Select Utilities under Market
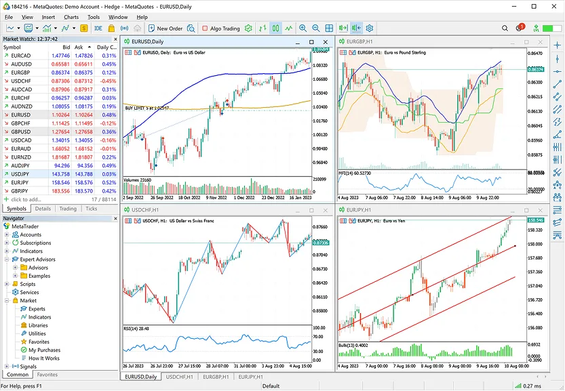 coord(37,333)
